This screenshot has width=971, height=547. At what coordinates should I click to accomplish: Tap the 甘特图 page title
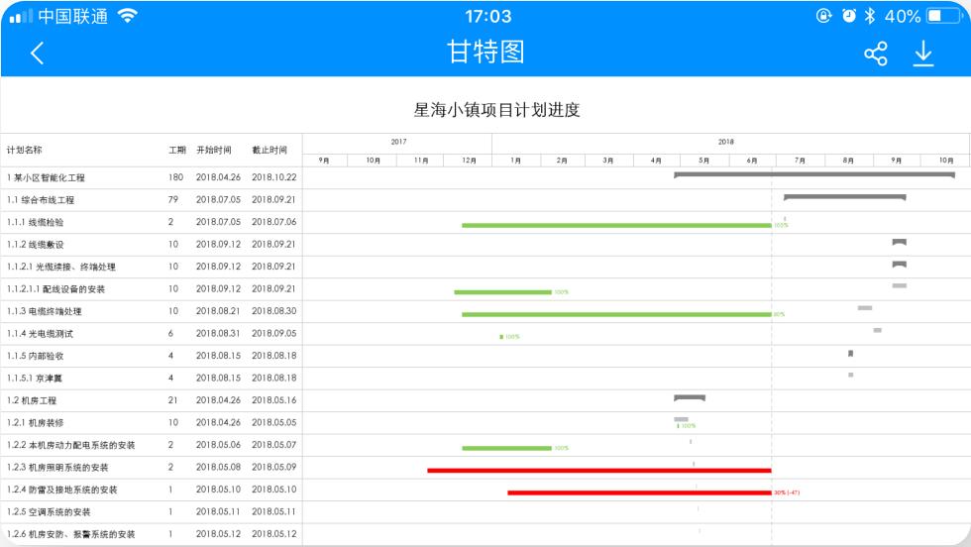pyautogui.click(x=486, y=53)
